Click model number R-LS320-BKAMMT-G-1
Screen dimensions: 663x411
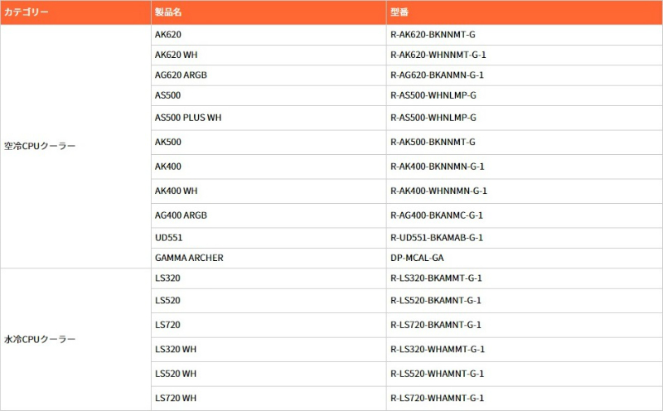tap(436, 278)
